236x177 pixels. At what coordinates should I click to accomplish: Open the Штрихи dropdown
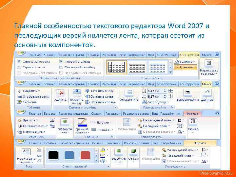[x=101, y=122]
